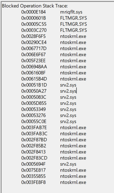This screenshot has width=114, height=193.
Task: Select address 0x0000601B for FLTMGR.SYS
Action: click(x=33, y=18)
